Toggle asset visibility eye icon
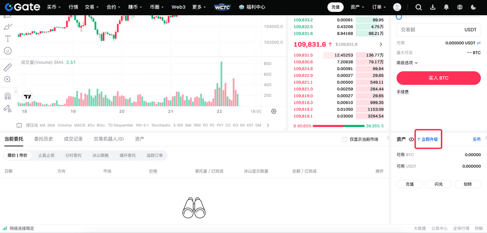Screen dimensions: 487x233 point(411,139)
